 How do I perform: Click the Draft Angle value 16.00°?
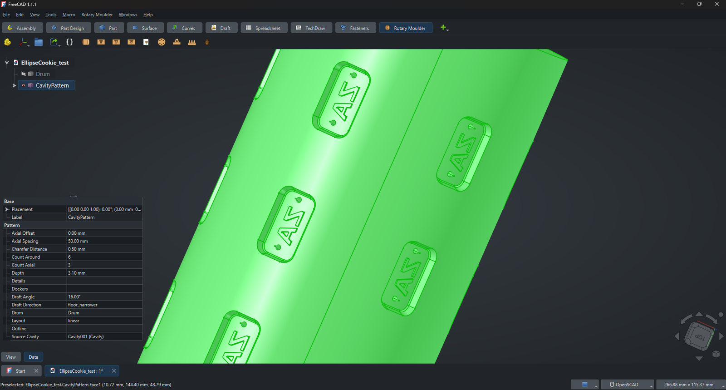(x=104, y=297)
